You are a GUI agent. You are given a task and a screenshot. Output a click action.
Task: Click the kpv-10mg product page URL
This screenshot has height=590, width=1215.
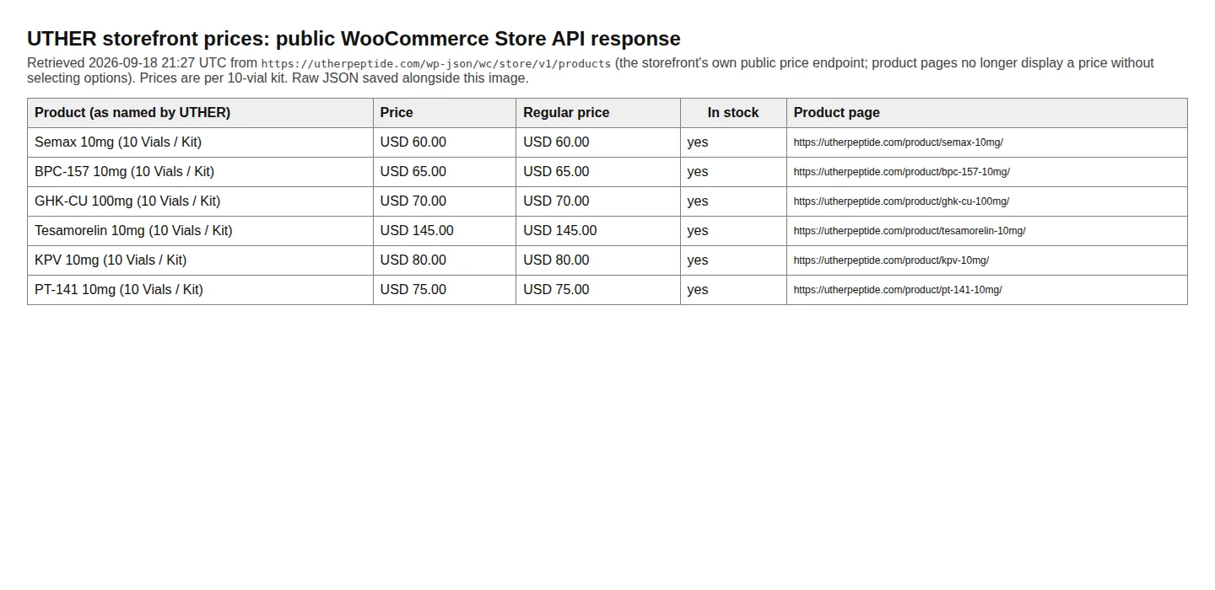click(891, 260)
